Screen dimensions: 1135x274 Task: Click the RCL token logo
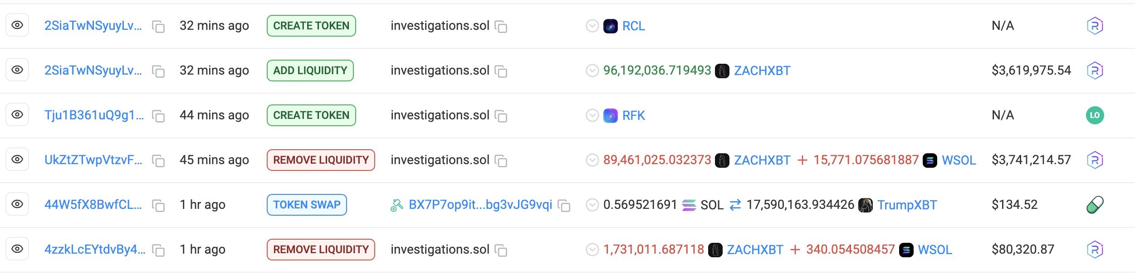click(610, 26)
